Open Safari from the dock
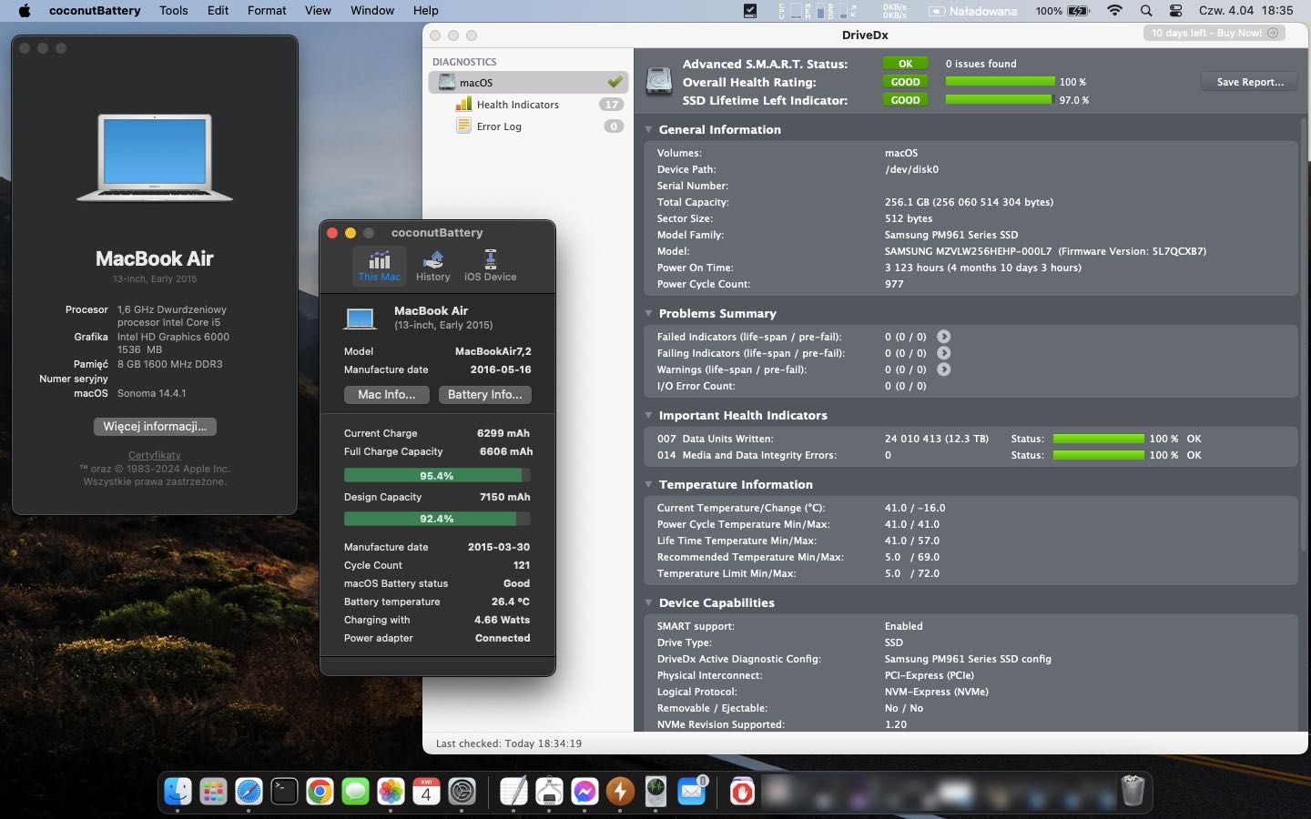1311x819 pixels. tap(249, 792)
